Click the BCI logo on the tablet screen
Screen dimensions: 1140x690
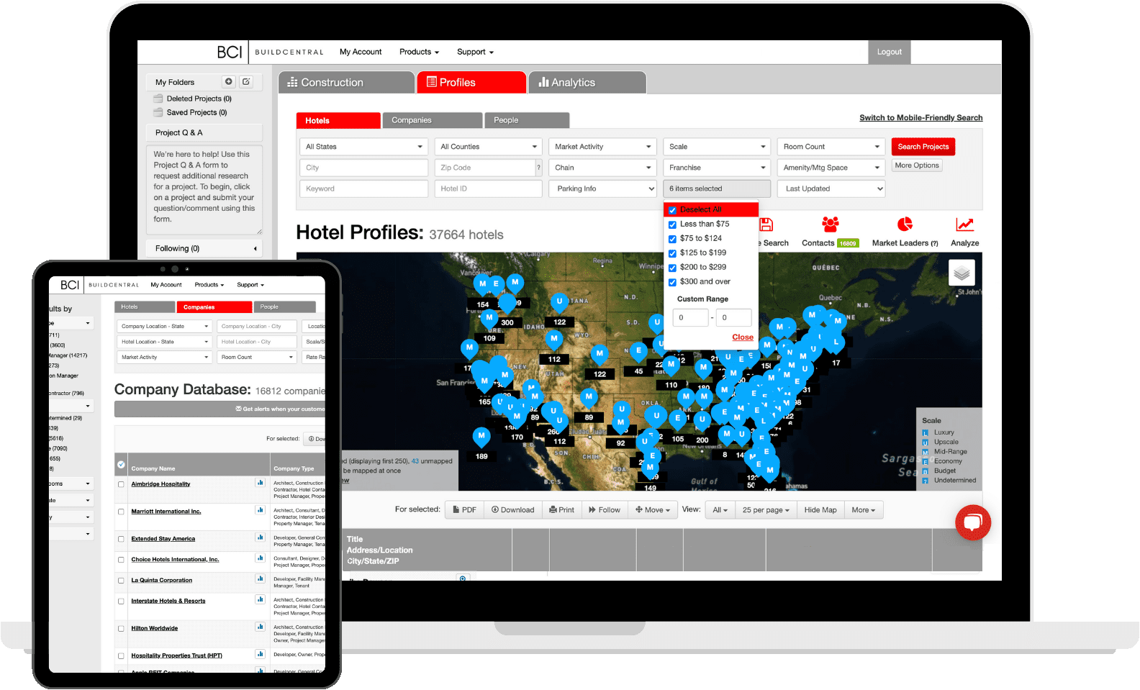(70, 285)
